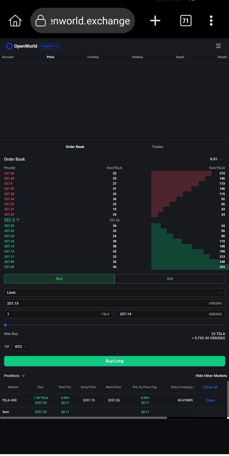Click the bid price 257.05
The width and height of the screenshot is (229, 456).
point(9,267)
